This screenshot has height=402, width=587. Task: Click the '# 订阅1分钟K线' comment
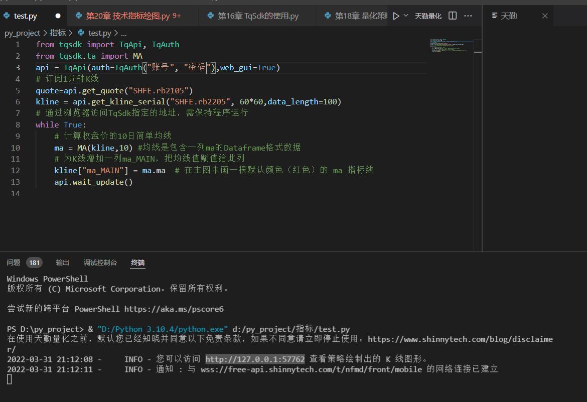(67, 79)
